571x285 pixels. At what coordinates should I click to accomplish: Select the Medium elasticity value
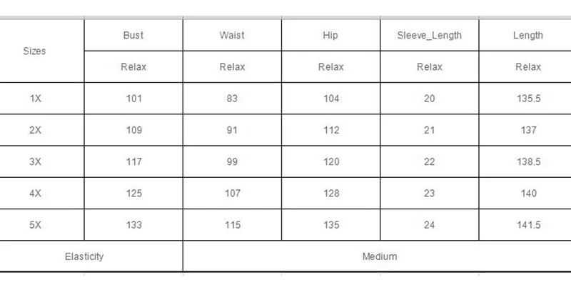(380, 256)
